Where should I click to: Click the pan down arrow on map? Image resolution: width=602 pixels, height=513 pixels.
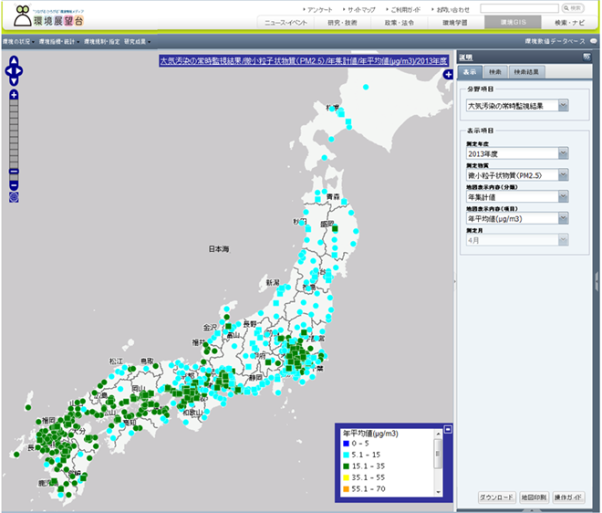pos(15,79)
